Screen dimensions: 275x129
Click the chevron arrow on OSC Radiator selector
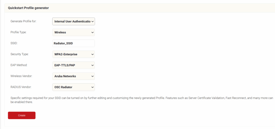click(92, 87)
